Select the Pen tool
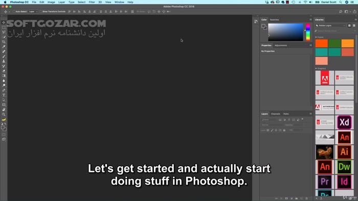Image resolution: width=358 pixels, height=201 pixels. tap(4, 90)
